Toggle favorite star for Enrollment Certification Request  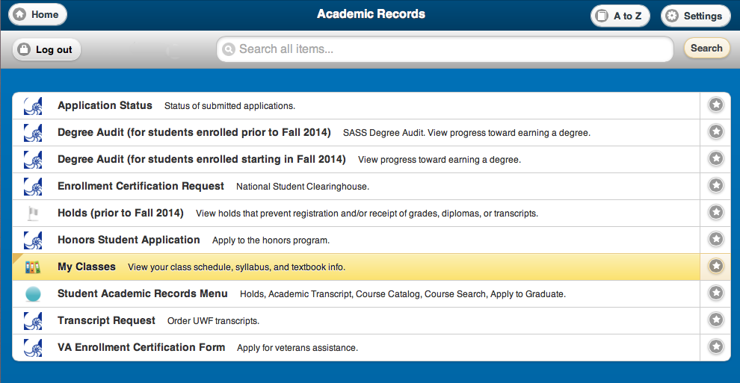pos(716,185)
